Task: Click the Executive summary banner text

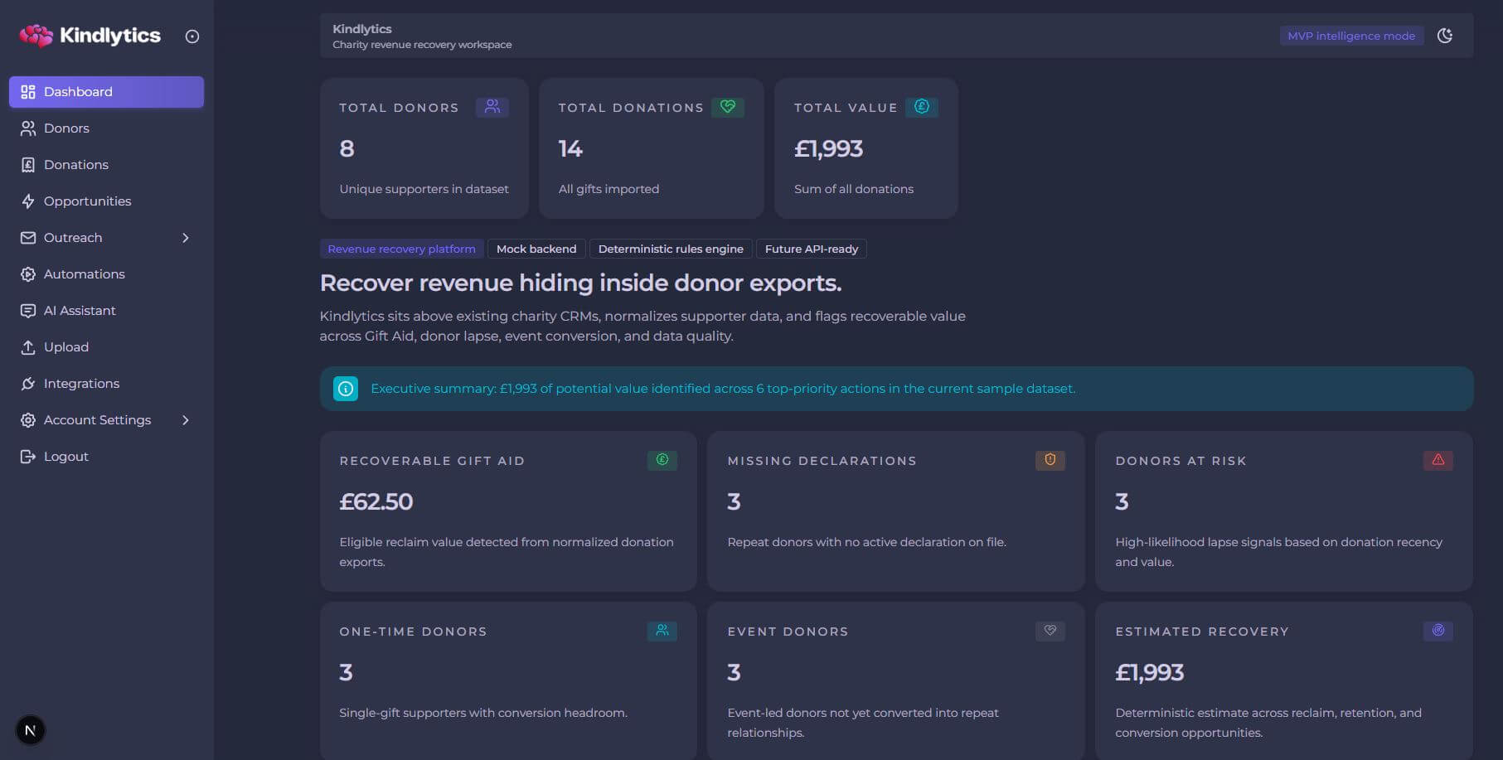Action: point(723,389)
